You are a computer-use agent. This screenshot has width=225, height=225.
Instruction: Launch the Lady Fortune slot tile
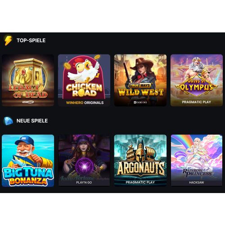[x=84, y=161]
